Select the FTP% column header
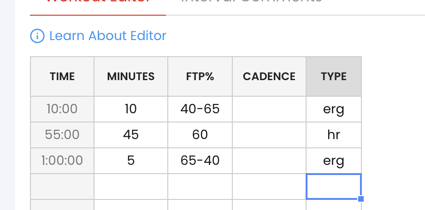Image resolution: width=425 pixels, height=210 pixels. click(x=200, y=76)
